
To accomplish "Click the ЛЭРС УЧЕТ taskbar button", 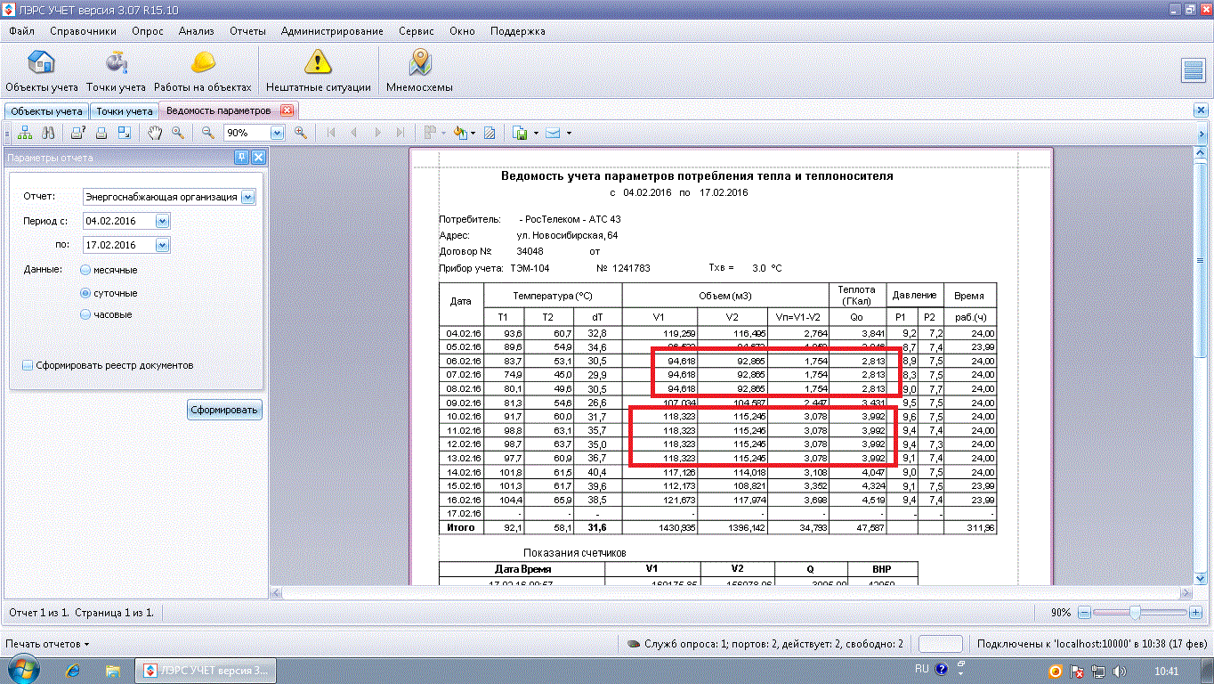I will (205, 670).
